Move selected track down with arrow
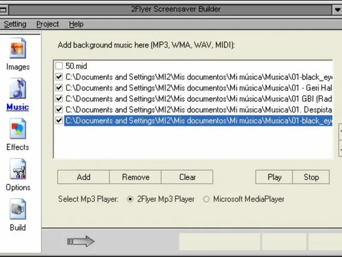The image size is (342, 257). pos(340,149)
